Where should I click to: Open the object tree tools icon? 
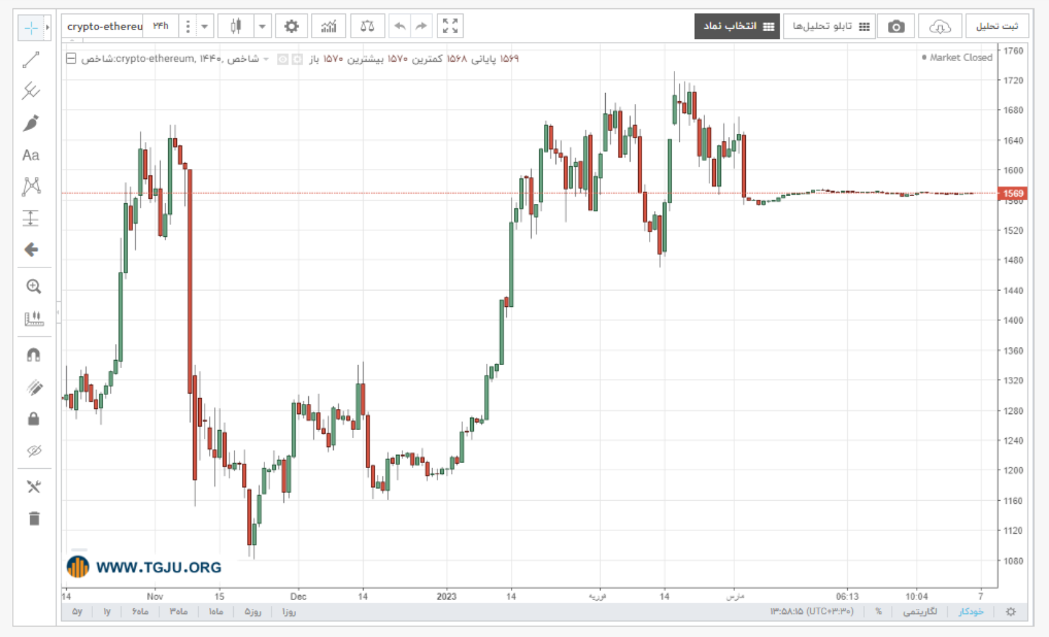[x=34, y=487]
